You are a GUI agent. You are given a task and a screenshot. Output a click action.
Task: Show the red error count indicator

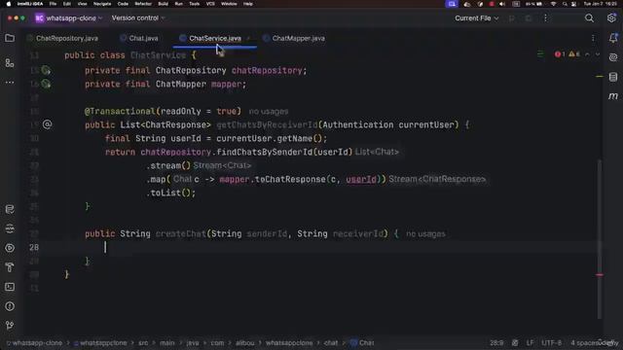click(x=560, y=54)
